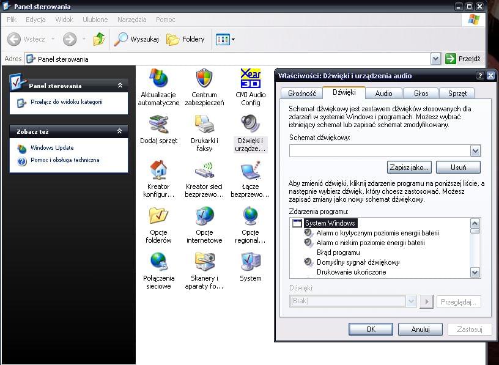Click the Zastosuj button
This screenshot has width=499, height=365.
pyautogui.click(x=470, y=330)
